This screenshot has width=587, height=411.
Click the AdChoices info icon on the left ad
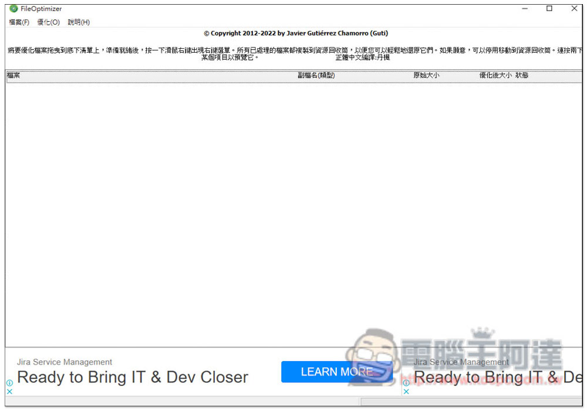(9, 383)
